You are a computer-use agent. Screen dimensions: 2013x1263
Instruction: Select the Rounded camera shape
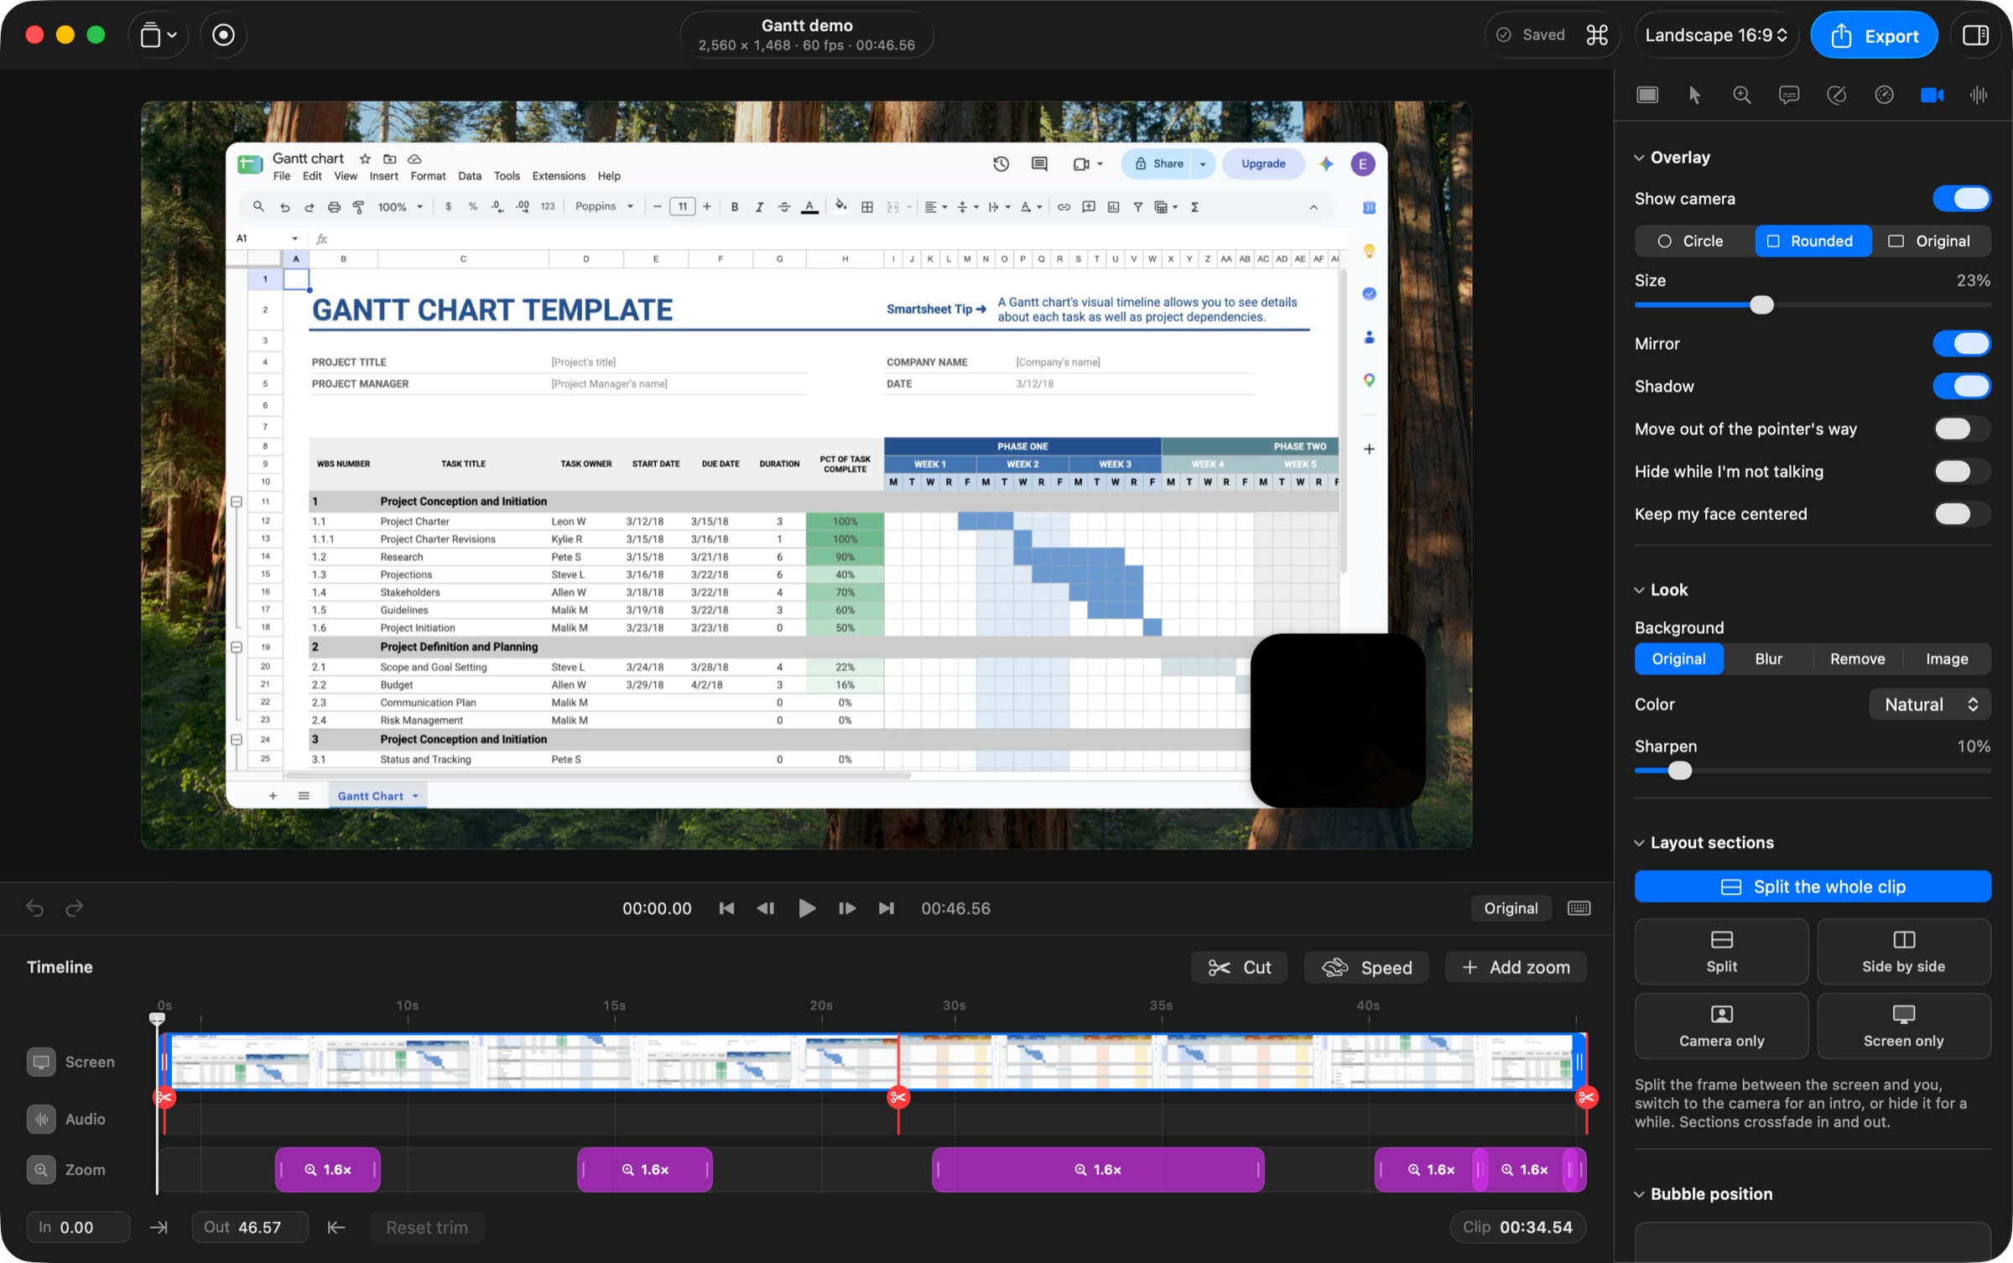1812,242
